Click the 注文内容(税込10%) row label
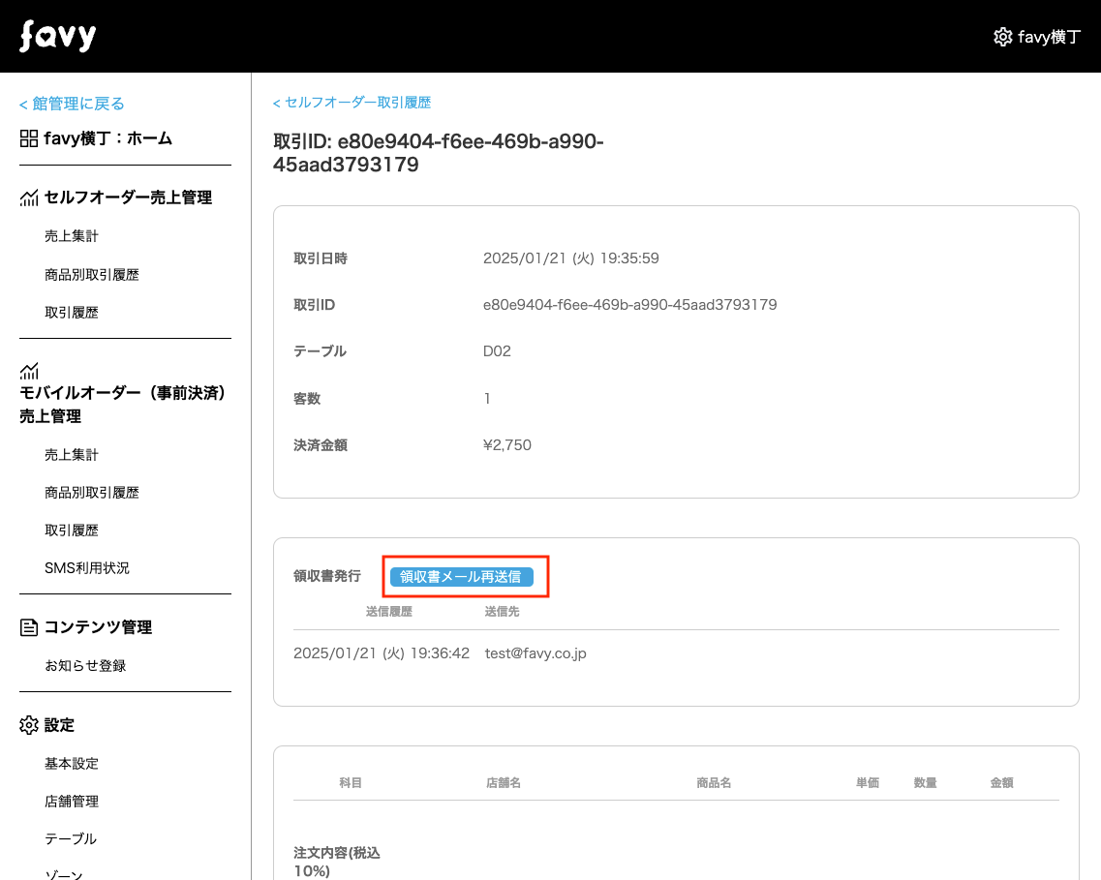This screenshot has height=880, width=1101. 337,862
